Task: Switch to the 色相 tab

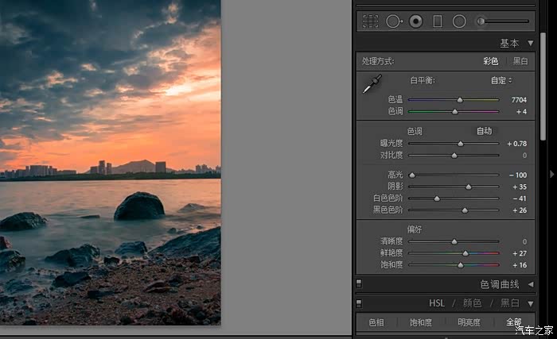Action: tap(376, 322)
